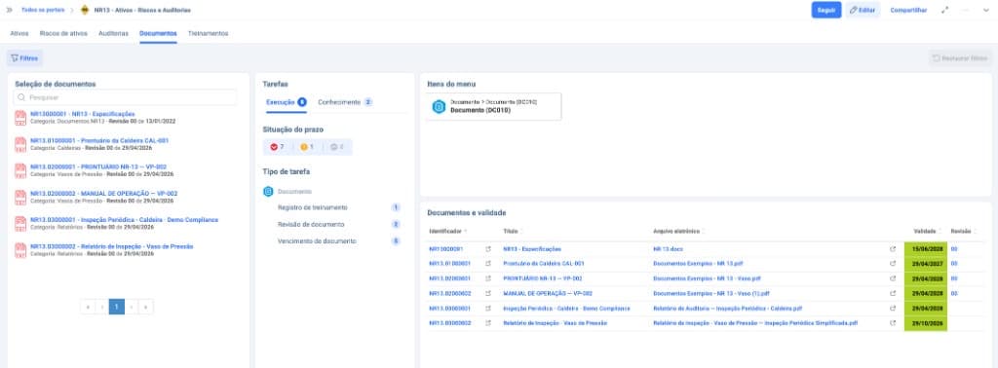Sort table by Identificador column
Screen dimensions: 998x368
pyautogui.click(x=447, y=231)
